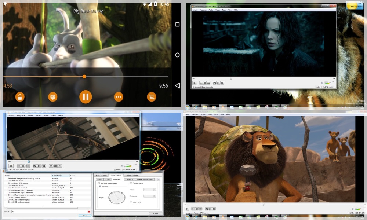This screenshot has width=367, height=220.
Task: Select the Color fun sub-tab
Action: (129, 180)
